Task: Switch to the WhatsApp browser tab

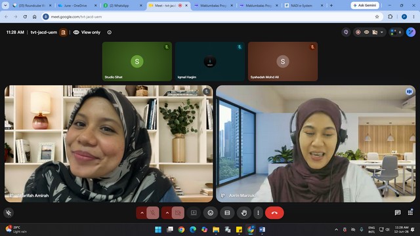Action: pyautogui.click(x=123, y=5)
